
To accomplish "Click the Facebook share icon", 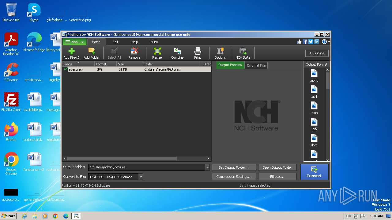I will click(305, 42).
